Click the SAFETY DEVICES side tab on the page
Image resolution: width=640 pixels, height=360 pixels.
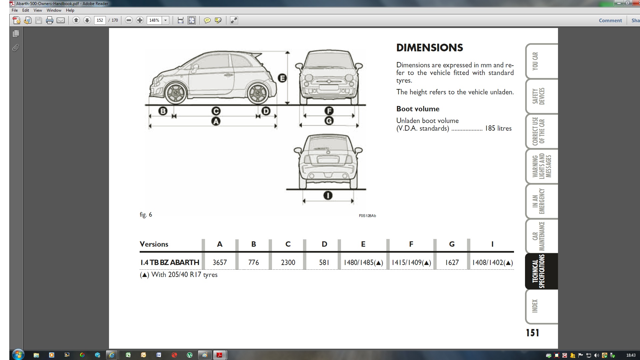541,96
